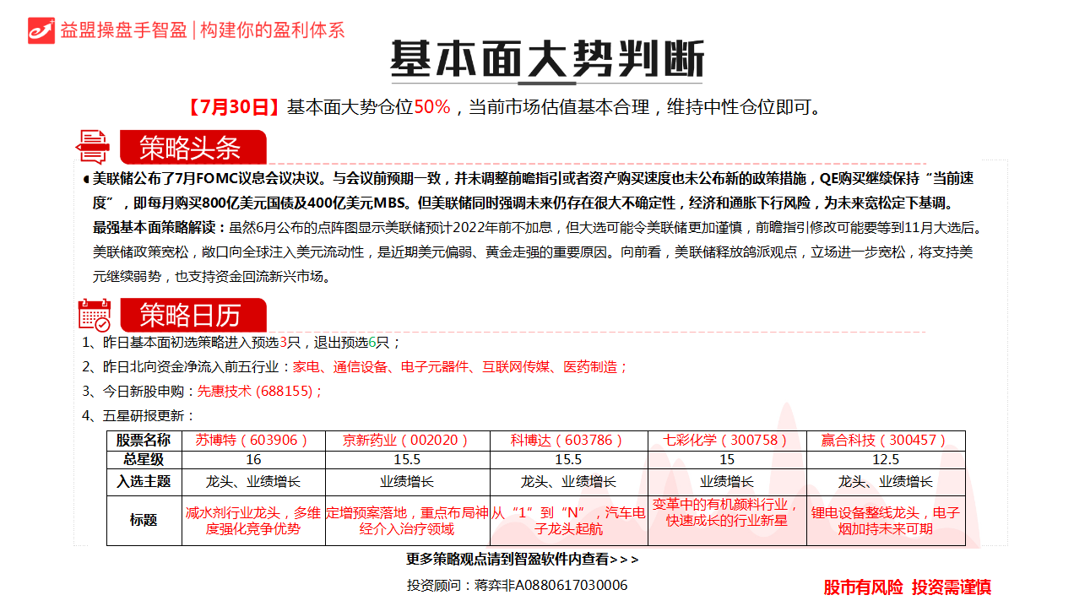Open 更多策略观点请到智盈软件内查看 link
Screen dimensions: 1074x606
click(522, 560)
